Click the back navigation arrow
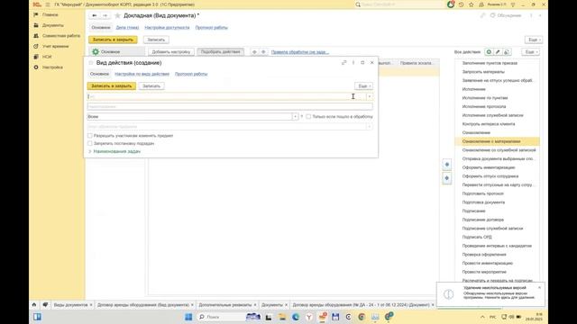This screenshot has height=324, width=577. pos(95,15)
